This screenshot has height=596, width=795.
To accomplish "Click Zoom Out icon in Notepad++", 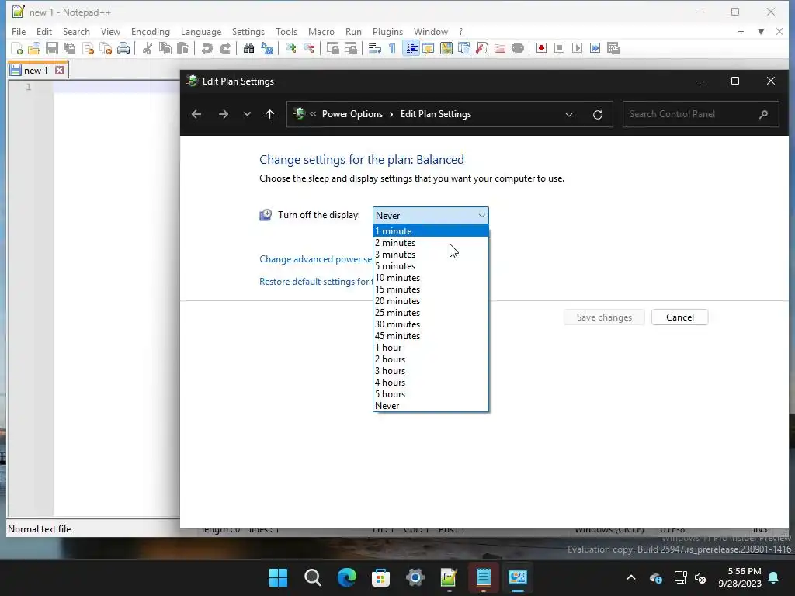I will click(308, 48).
